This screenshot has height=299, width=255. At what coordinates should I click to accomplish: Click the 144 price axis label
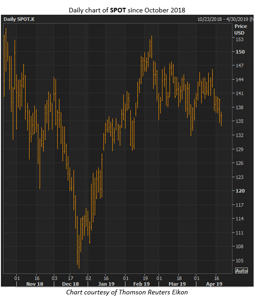pyautogui.click(x=239, y=80)
